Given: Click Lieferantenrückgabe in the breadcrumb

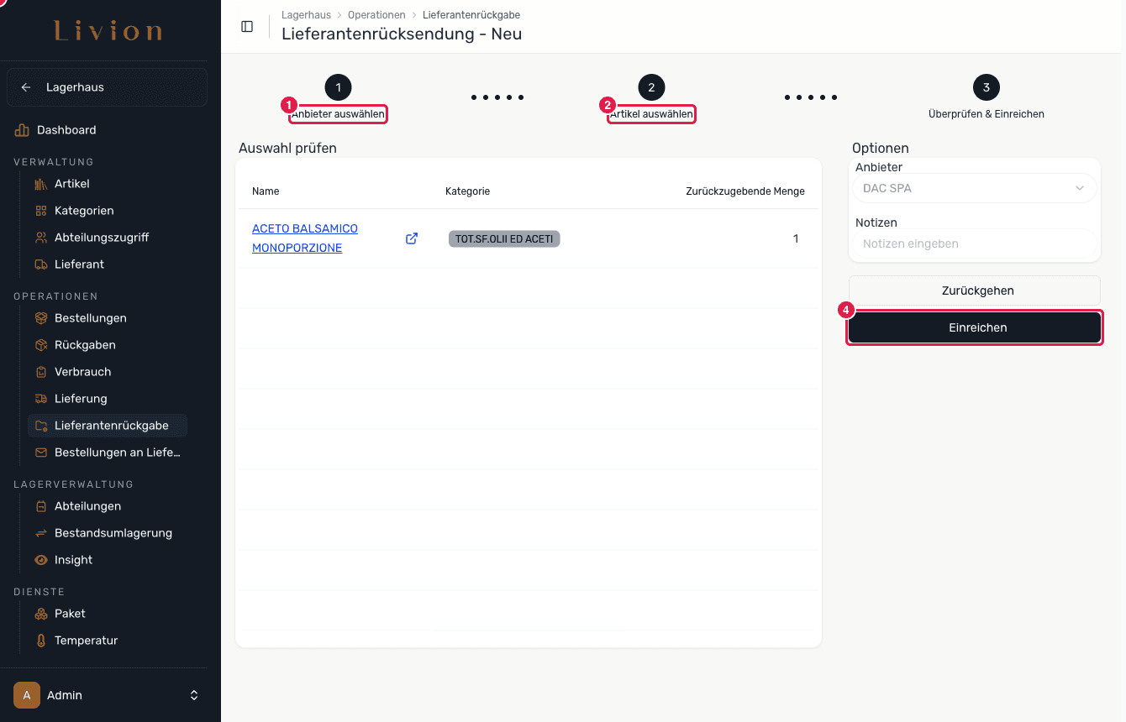Looking at the screenshot, I should click(471, 15).
